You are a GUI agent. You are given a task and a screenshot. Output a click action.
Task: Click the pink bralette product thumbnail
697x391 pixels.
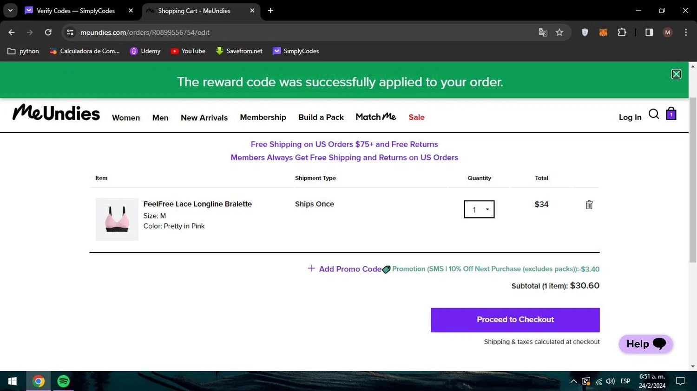click(x=117, y=219)
